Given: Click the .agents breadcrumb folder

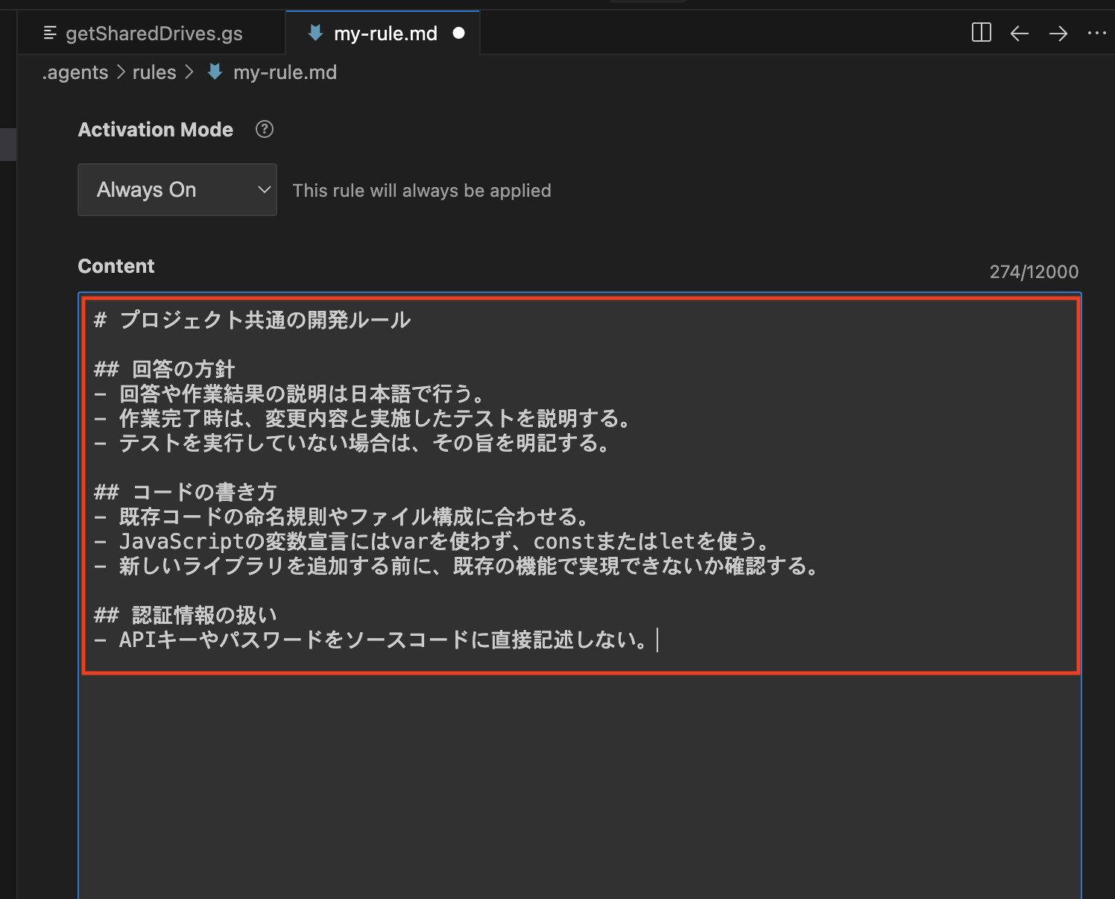Looking at the screenshot, I should tap(75, 72).
